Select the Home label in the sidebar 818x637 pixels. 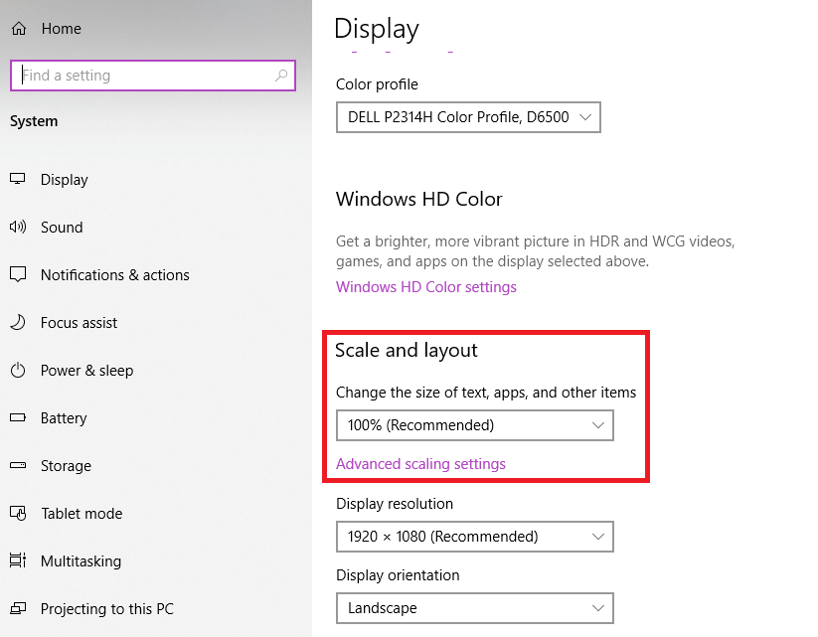tap(61, 30)
